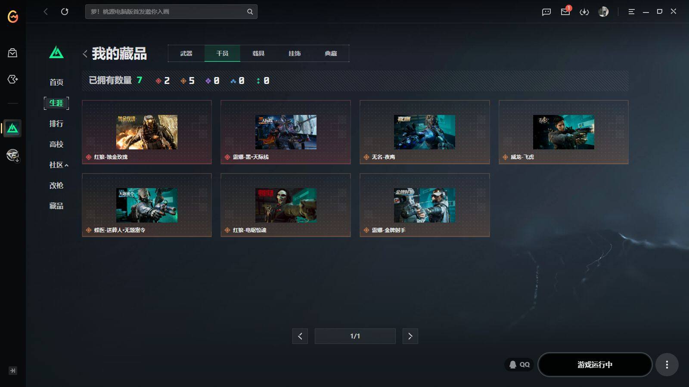
Task: Open the 红狼-蚀金玫瑰 operator card
Action: 147,132
